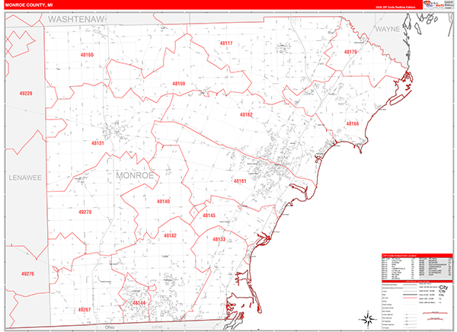457x332 pixels.
Task: Select ZIP code 49270 label
Action: point(85,212)
